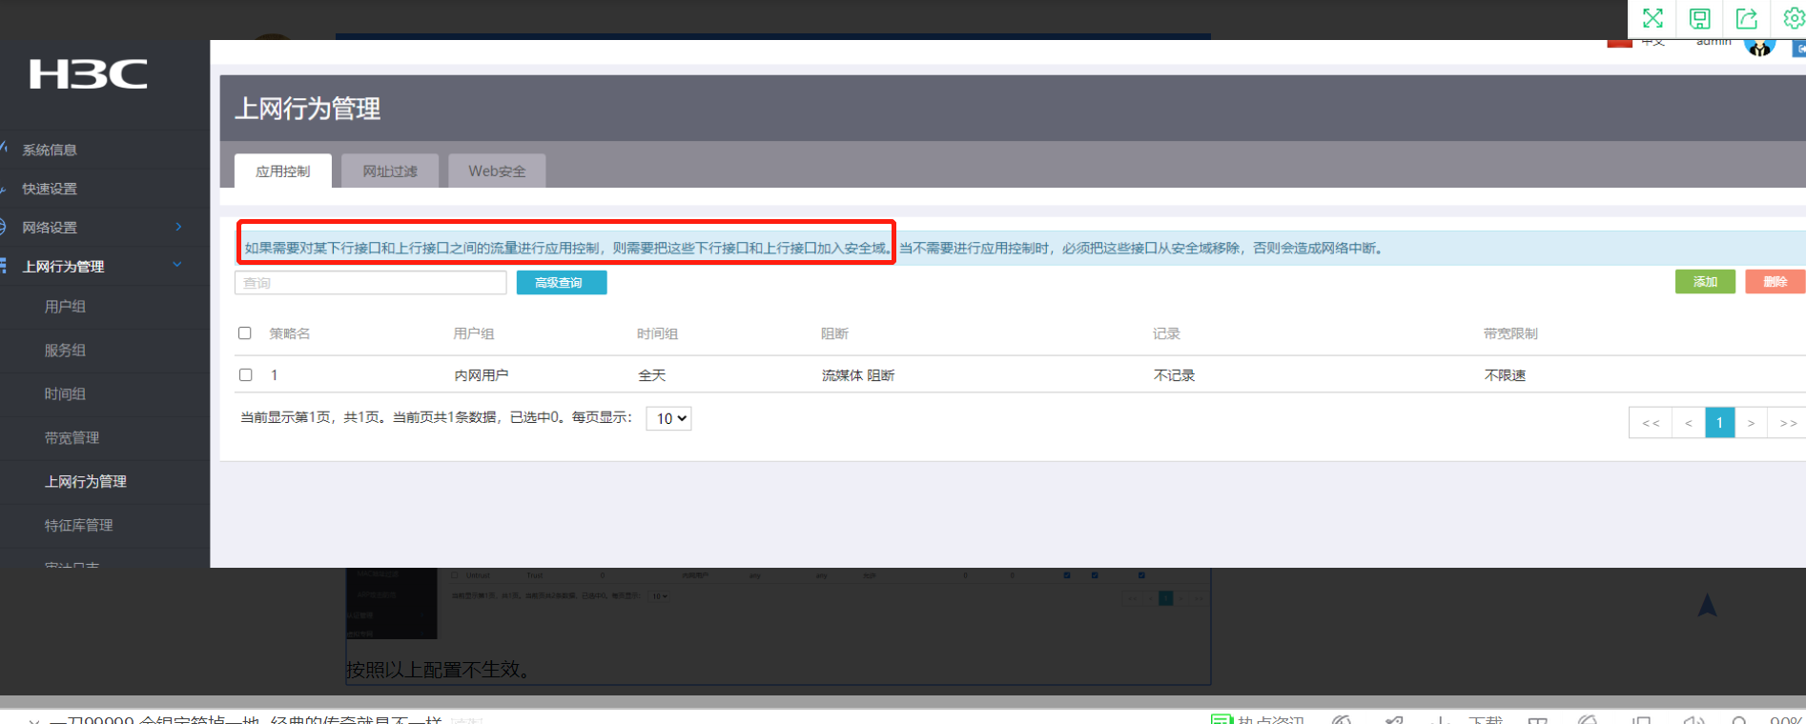
Task: Switch to the Web安全 tab
Action: [x=497, y=171]
